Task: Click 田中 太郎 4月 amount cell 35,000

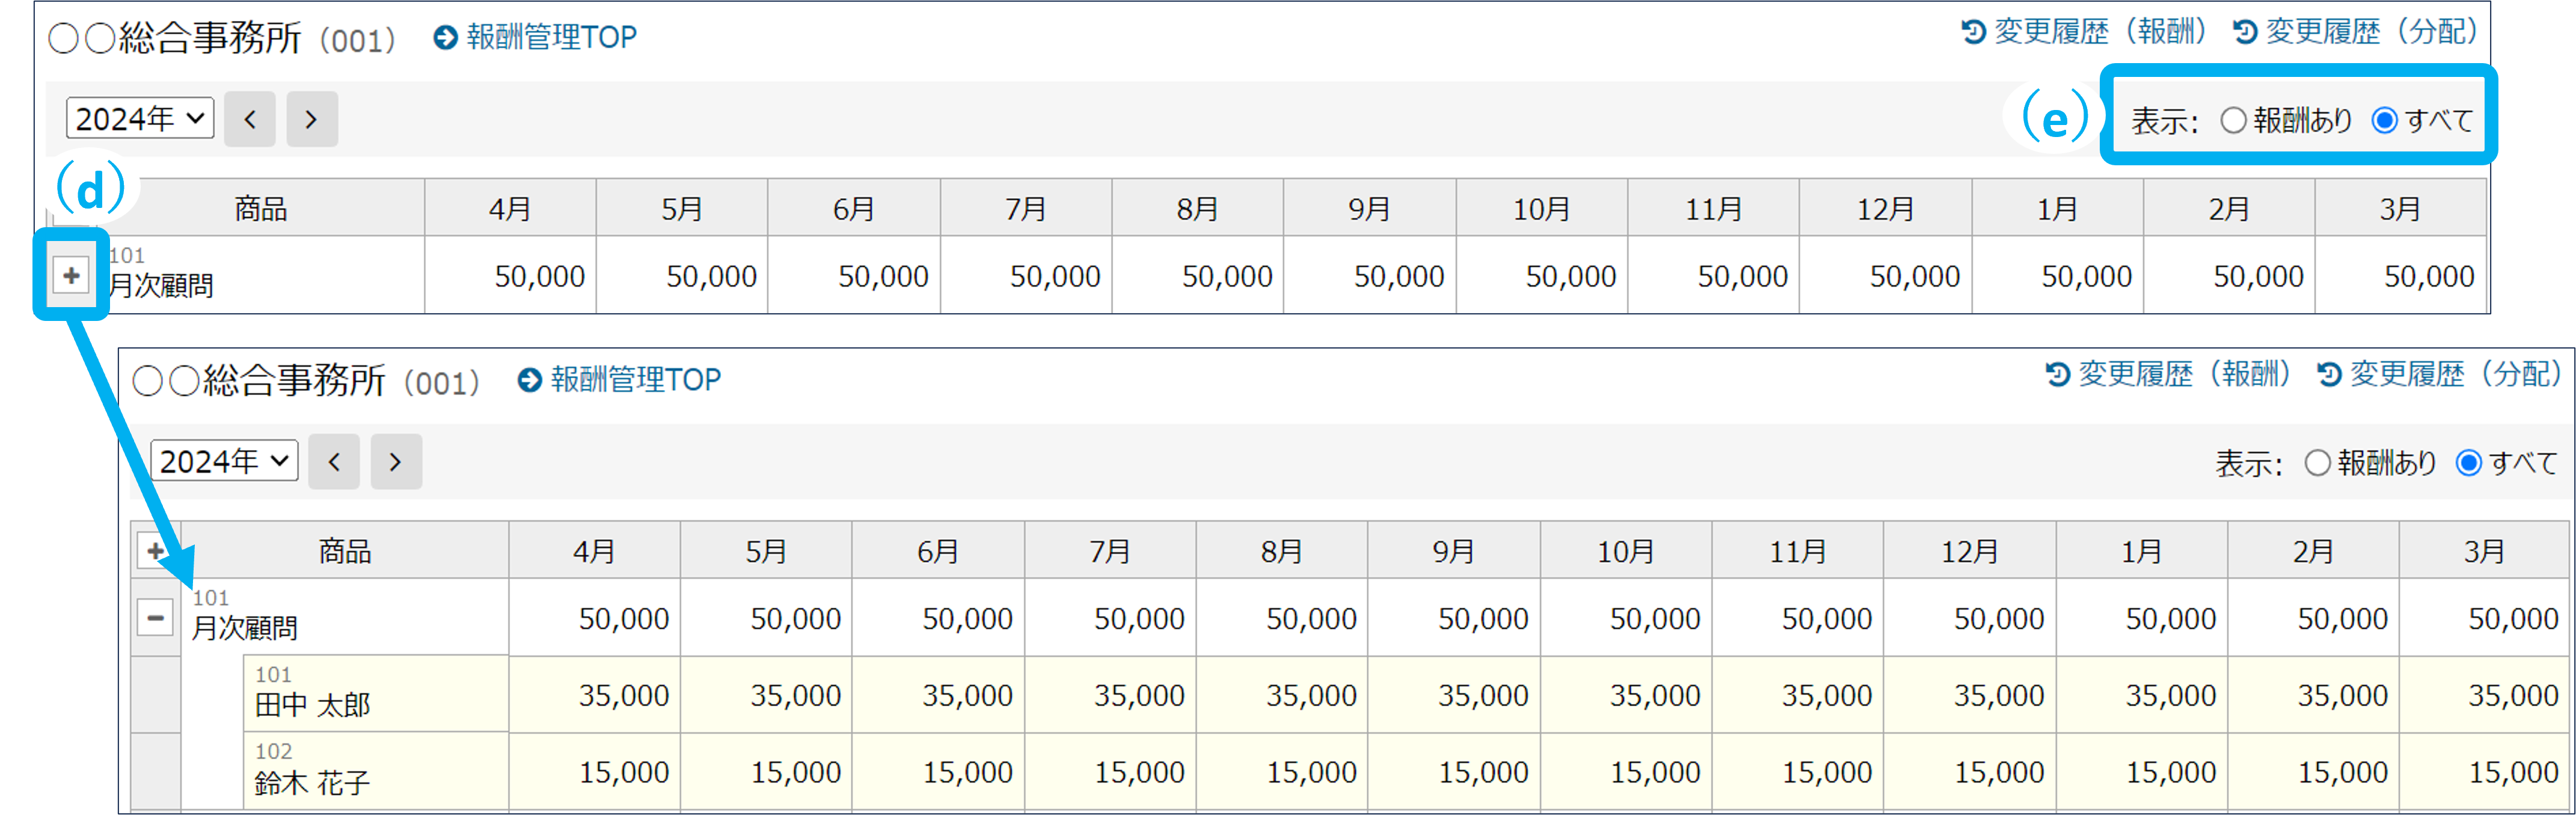Action: tap(595, 695)
